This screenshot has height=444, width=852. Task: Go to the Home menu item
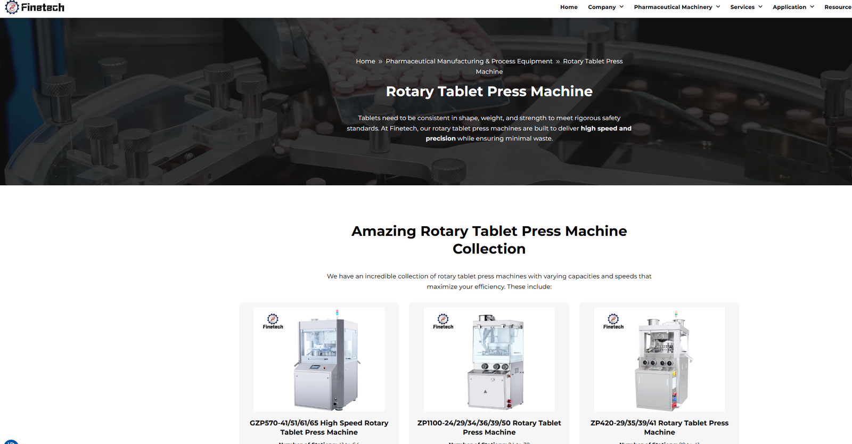[569, 7]
